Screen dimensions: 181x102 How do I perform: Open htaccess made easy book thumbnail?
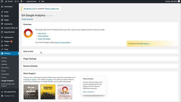point(48,92)
